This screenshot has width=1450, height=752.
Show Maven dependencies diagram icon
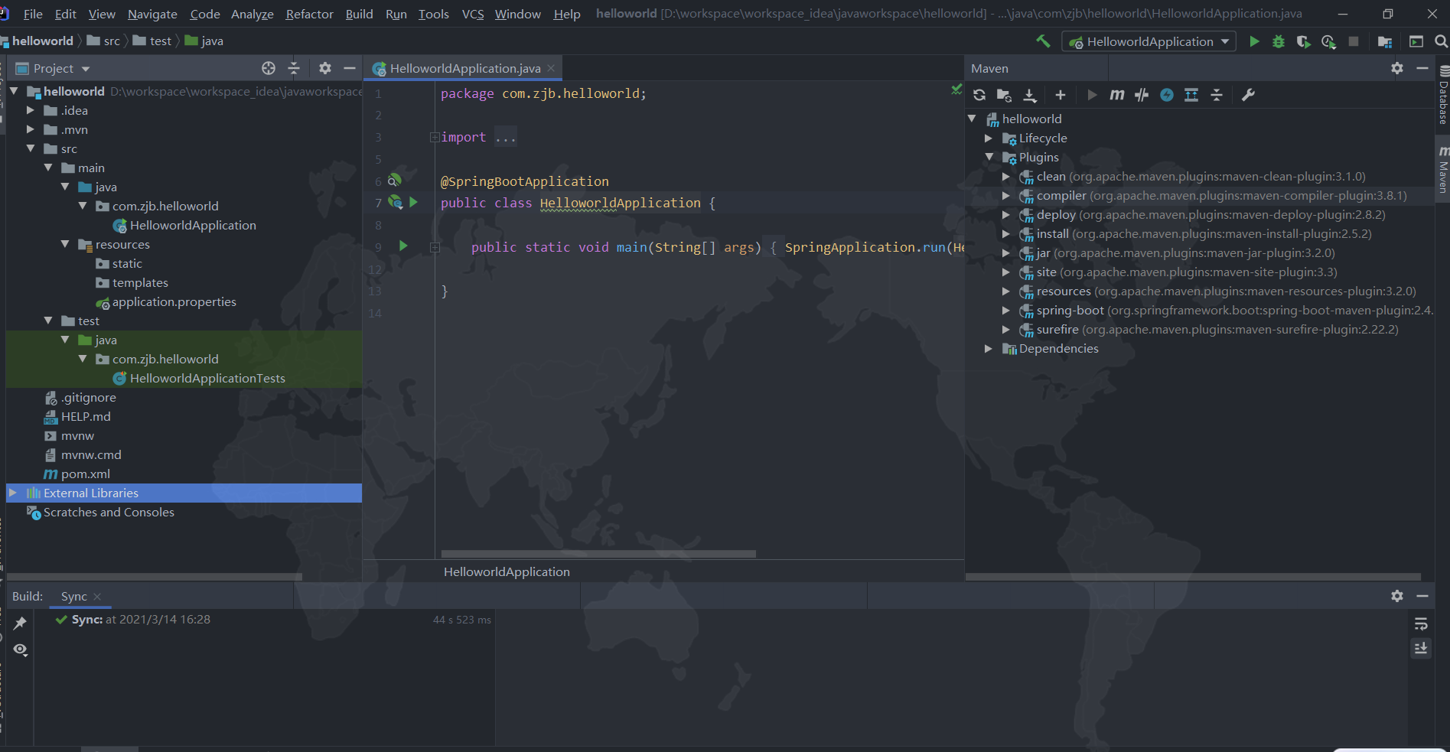click(x=1191, y=95)
